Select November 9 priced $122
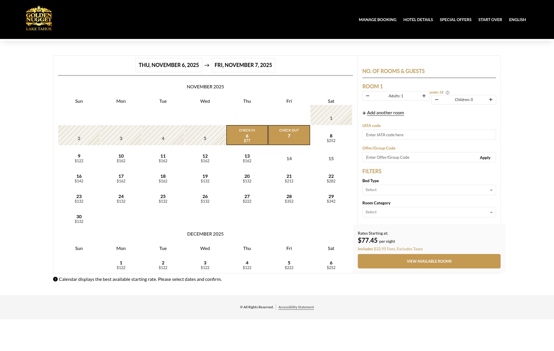 [79, 158]
